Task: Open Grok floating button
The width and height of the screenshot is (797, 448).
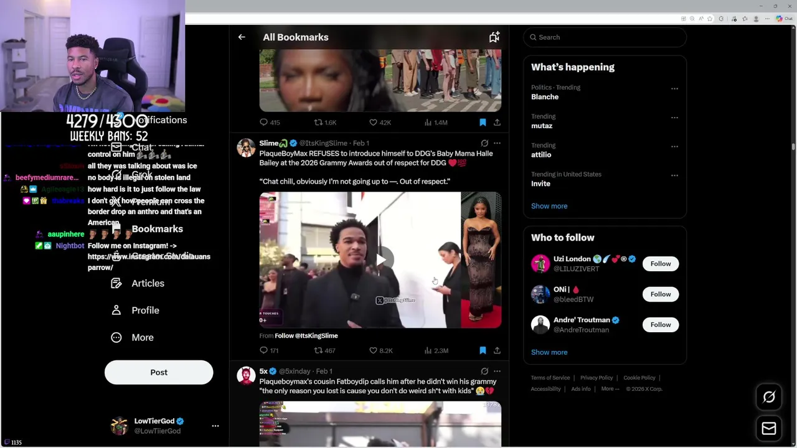Action: (x=769, y=397)
